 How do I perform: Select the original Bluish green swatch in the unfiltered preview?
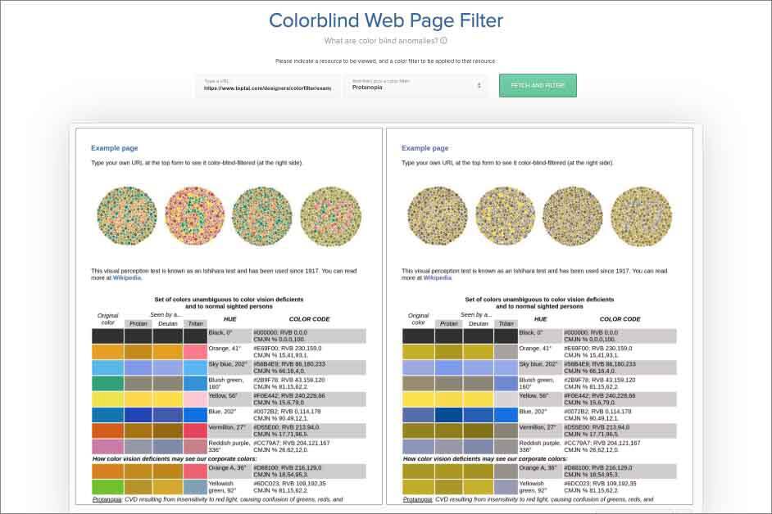(107, 383)
